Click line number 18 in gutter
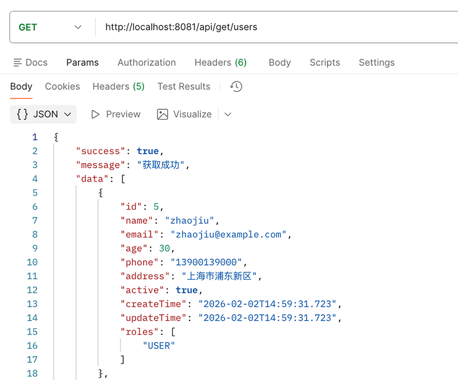This screenshot has height=380, width=458. tap(32, 374)
